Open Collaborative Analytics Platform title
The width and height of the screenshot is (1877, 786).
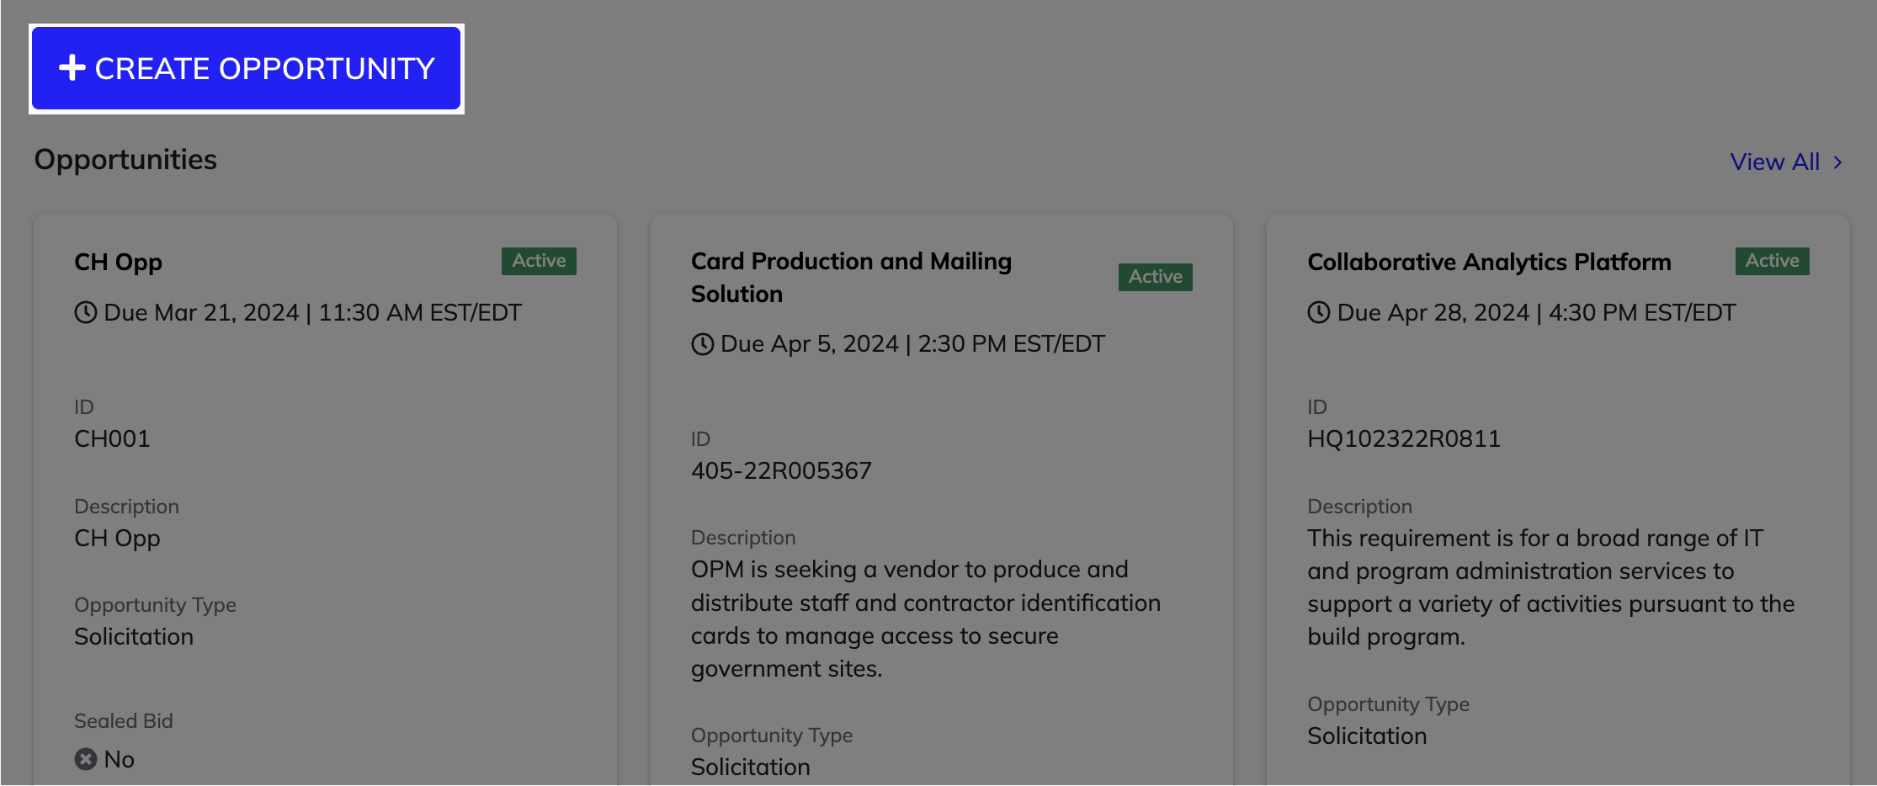[x=1489, y=263]
